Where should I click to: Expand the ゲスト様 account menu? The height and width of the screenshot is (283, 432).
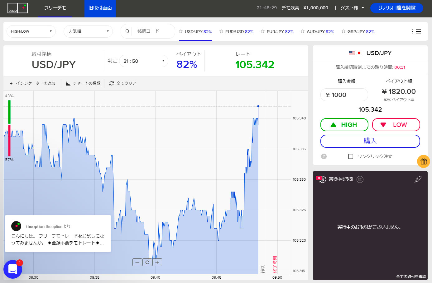(352, 8)
